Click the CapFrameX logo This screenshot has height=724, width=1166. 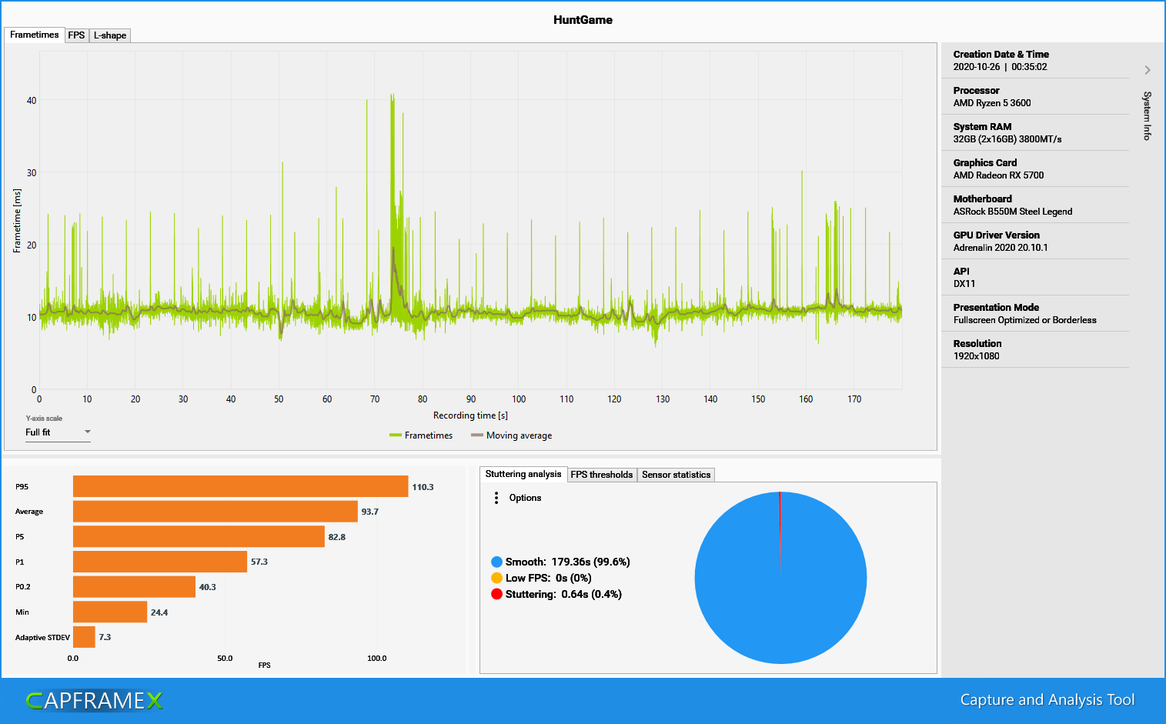click(x=95, y=700)
